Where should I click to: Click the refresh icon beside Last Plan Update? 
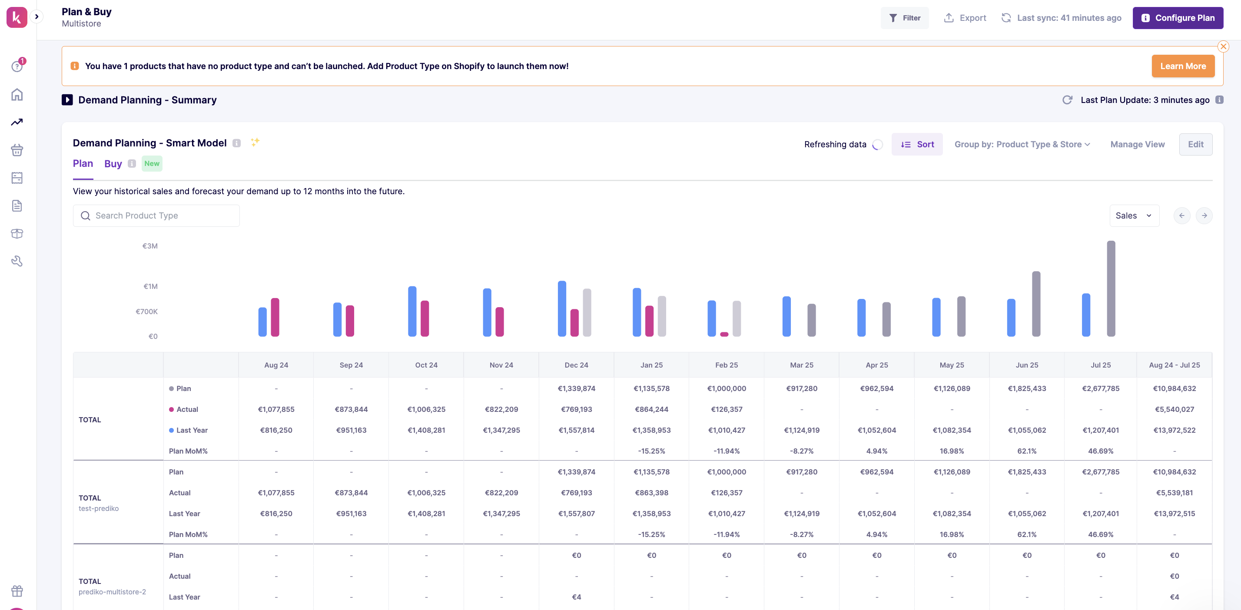[x=1067, y=100]
